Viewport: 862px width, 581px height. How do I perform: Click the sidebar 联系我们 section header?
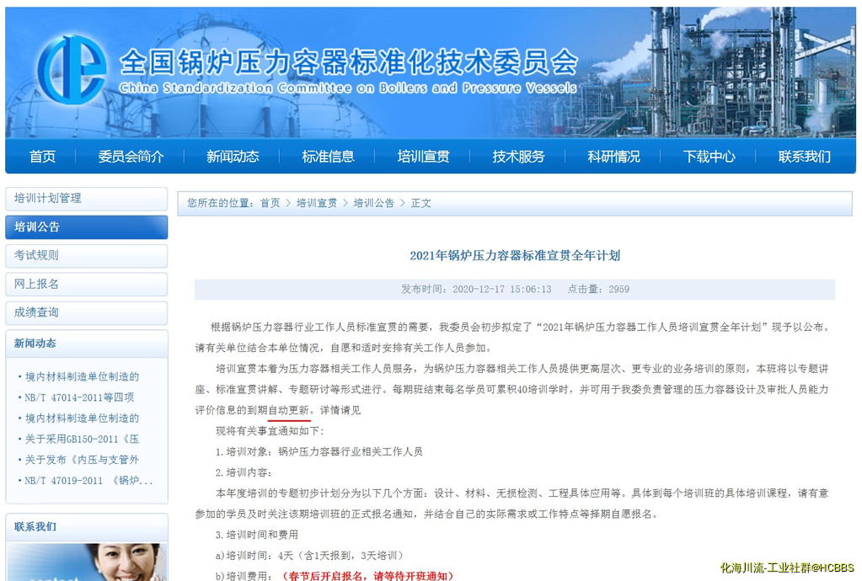click(35, 527)
